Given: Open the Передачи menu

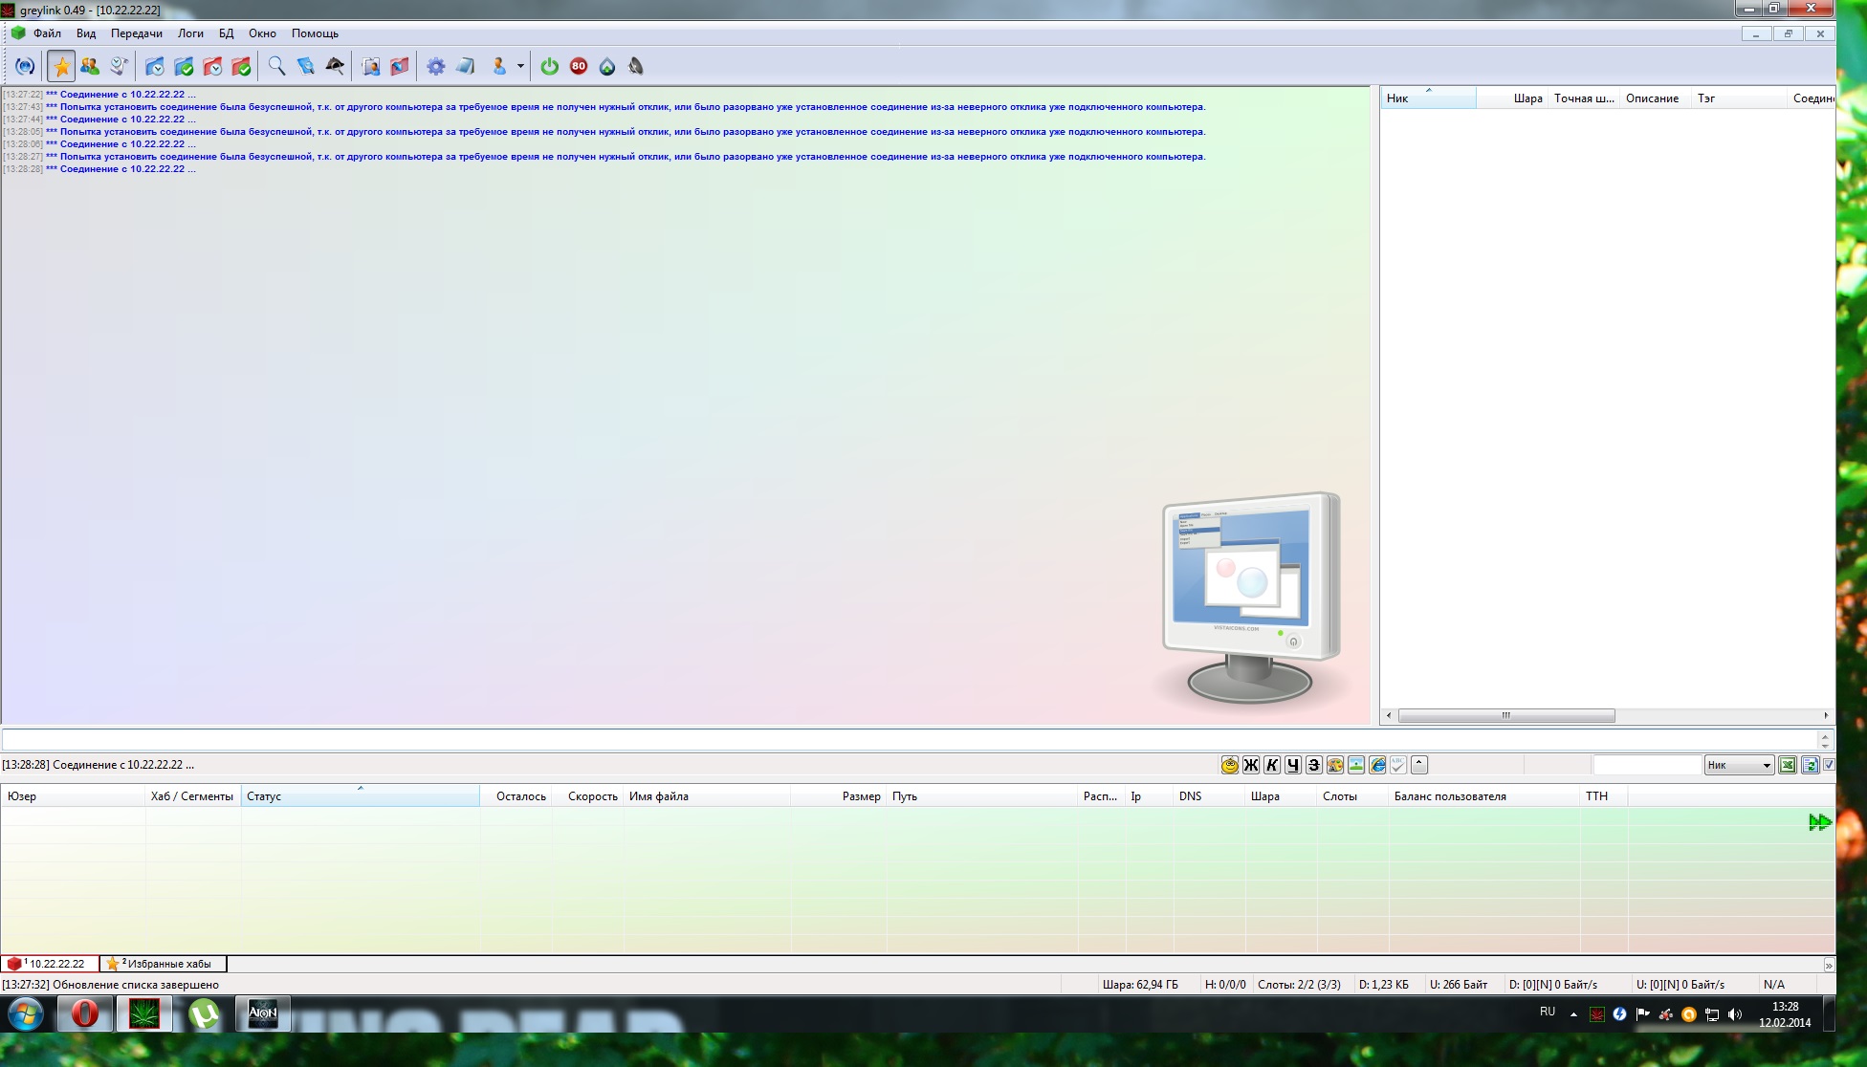Looking at the screenshot, I should click(136, 33).
